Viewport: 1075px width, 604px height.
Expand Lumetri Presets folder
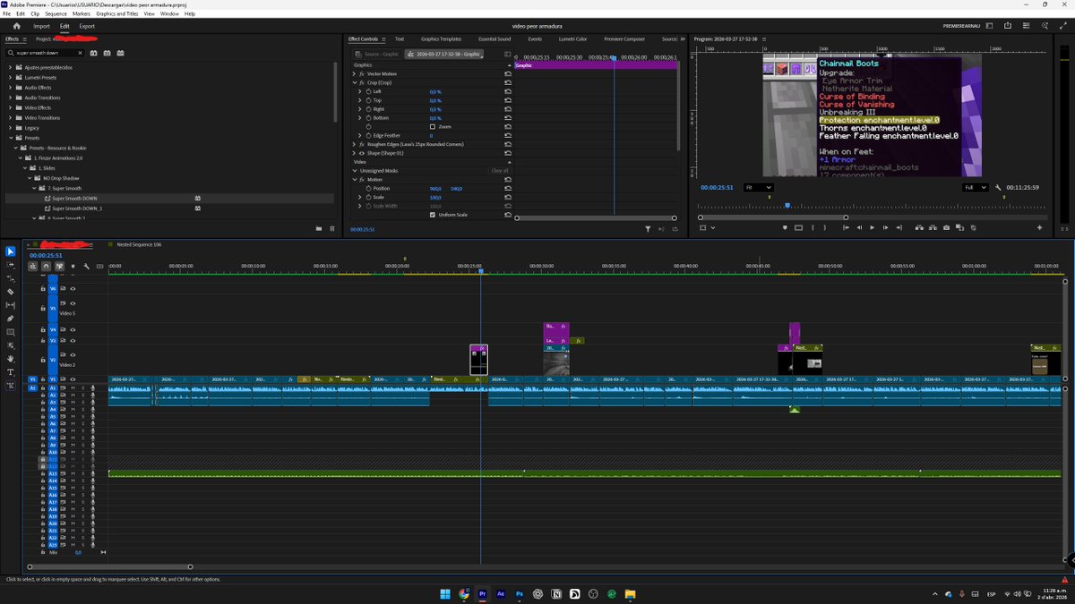11,78
